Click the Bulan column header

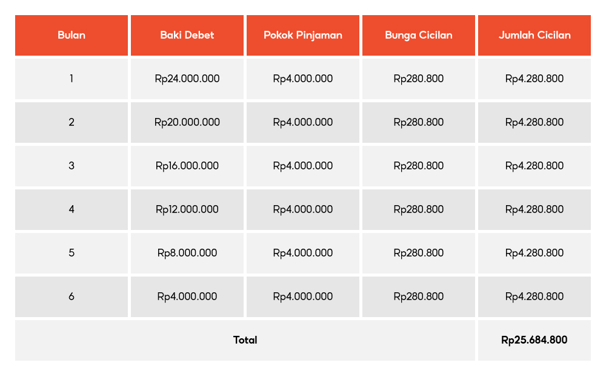[72, 35]
